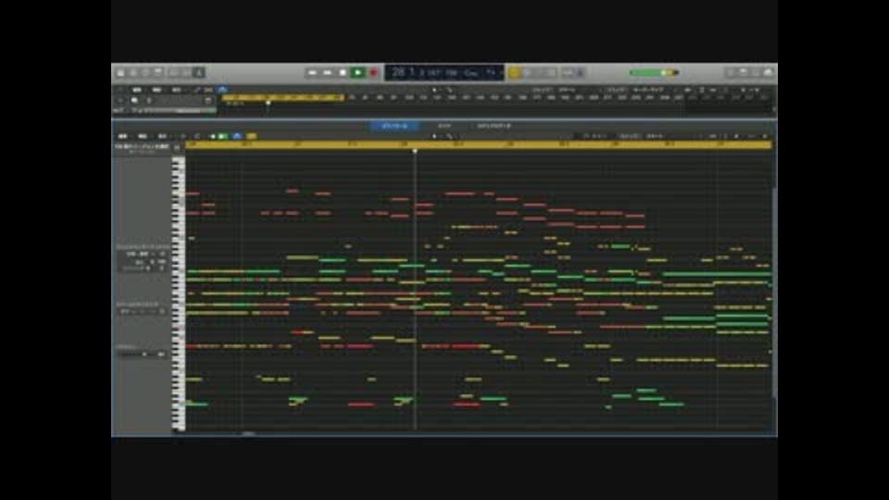Open the Media Browsers icon at far right
The height and width of the screenshot is (500, 889).
pos(769,72)
